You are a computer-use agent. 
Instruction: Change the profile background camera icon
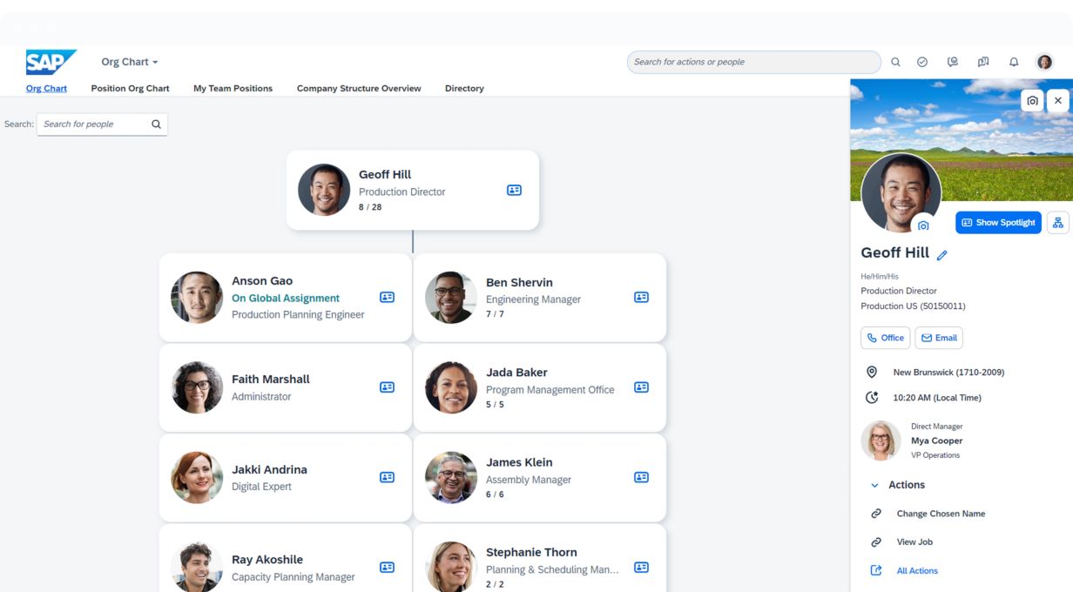[x=1032, y=101]
